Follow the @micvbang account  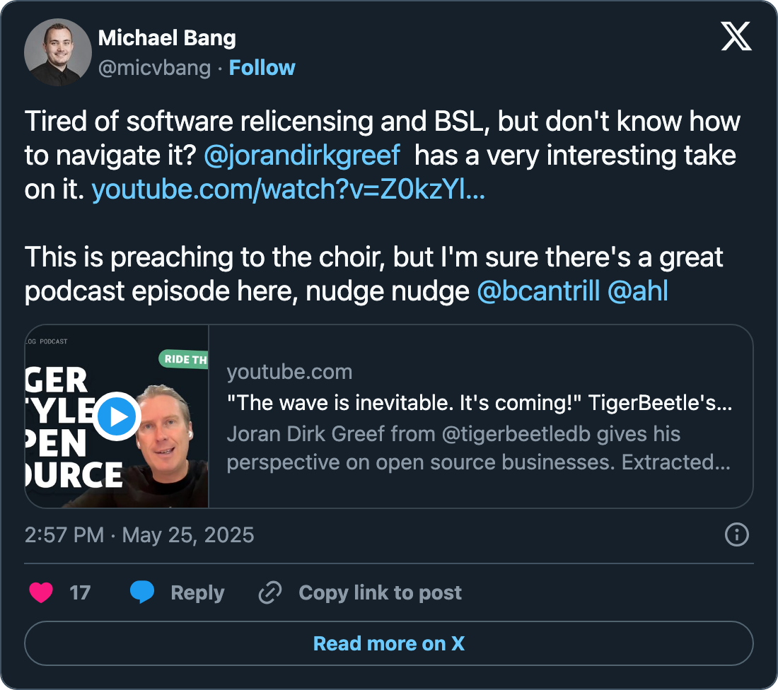262,68
